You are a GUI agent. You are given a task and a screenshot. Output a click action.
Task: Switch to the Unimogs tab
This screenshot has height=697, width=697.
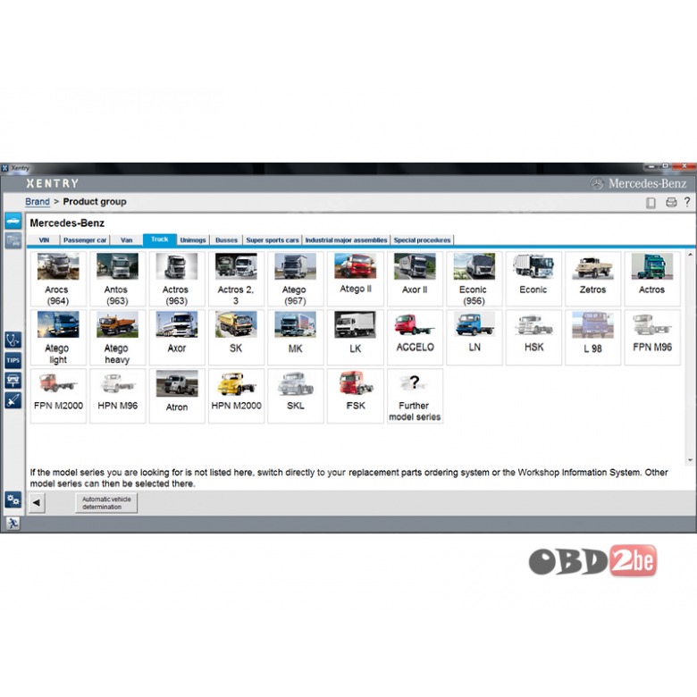point(193,240)
